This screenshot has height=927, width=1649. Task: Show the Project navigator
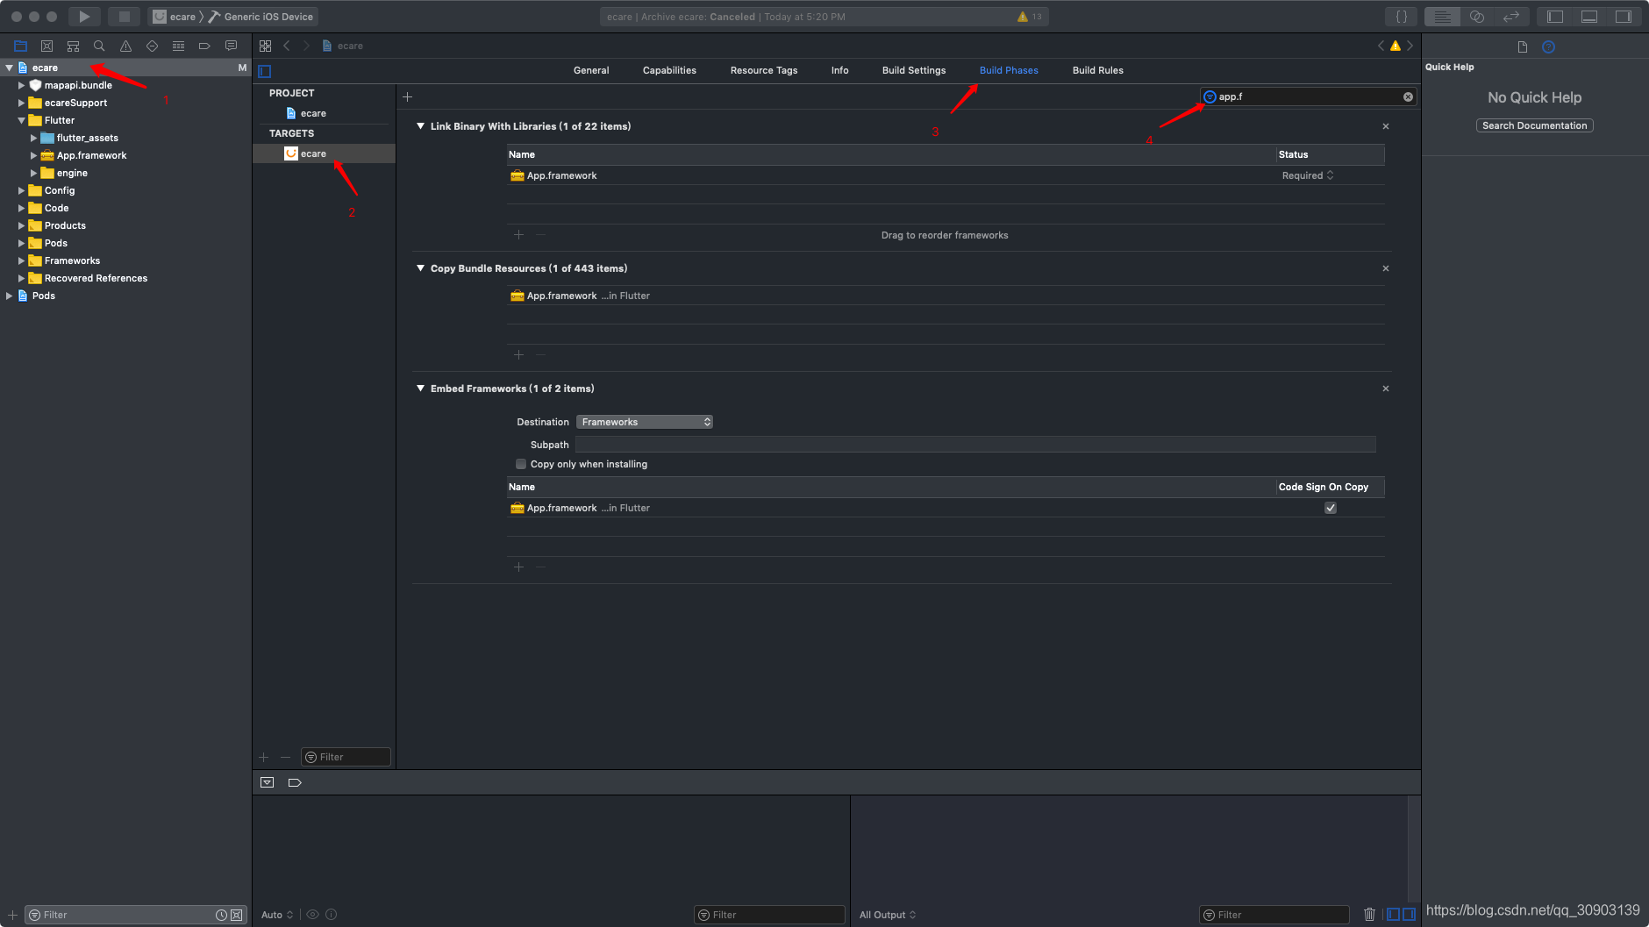pos(20,46)
